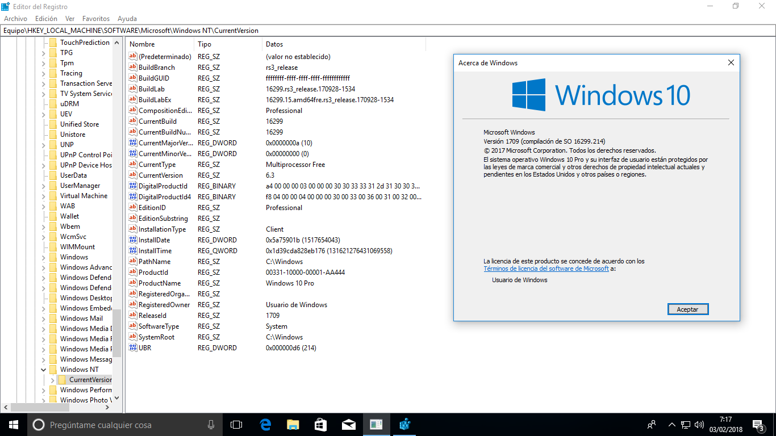Open Términos de licencia del software link
776x436 pixels.
coord(546,269)
